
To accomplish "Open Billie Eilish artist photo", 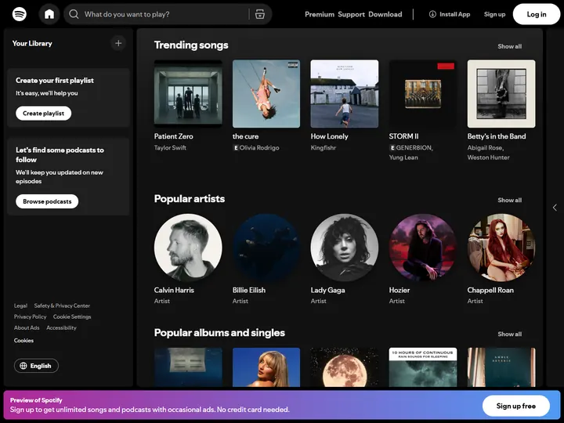I will [266, 248].
